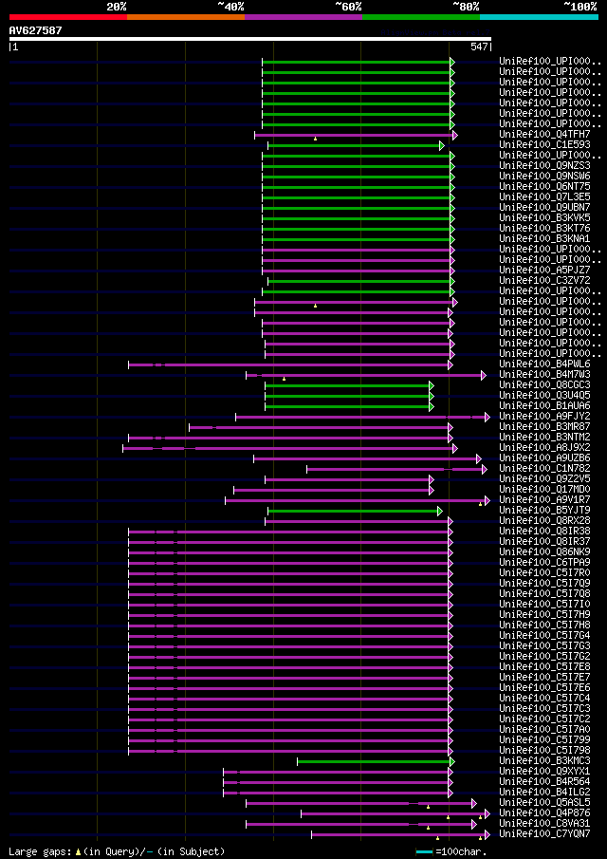Click the yellow query gap marker under B4M7W3
Screen dimensions: 607x859
pyautogui.click(x=284, y=379)
